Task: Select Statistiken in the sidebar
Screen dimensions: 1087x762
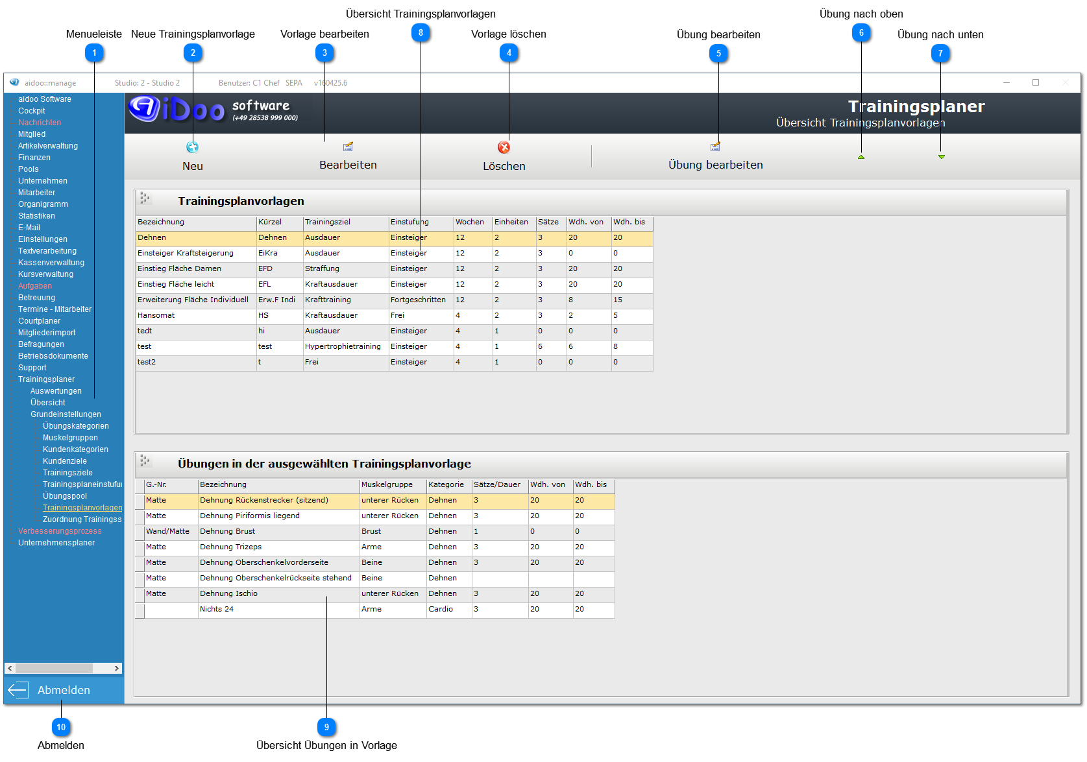Action: pyautogui.click(x=36, y=216)
